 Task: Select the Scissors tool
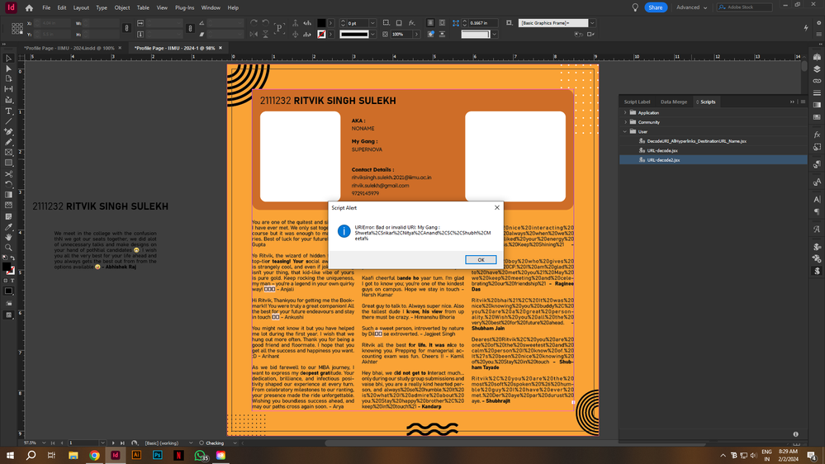click(8, 174)
